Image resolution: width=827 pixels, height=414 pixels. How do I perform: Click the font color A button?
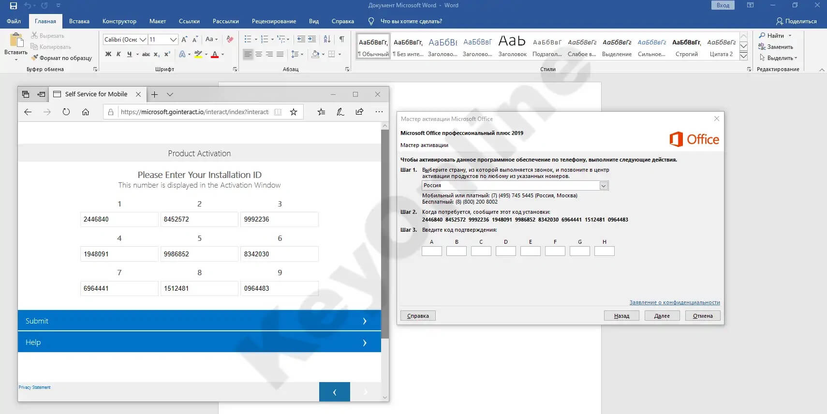[215, 54]
